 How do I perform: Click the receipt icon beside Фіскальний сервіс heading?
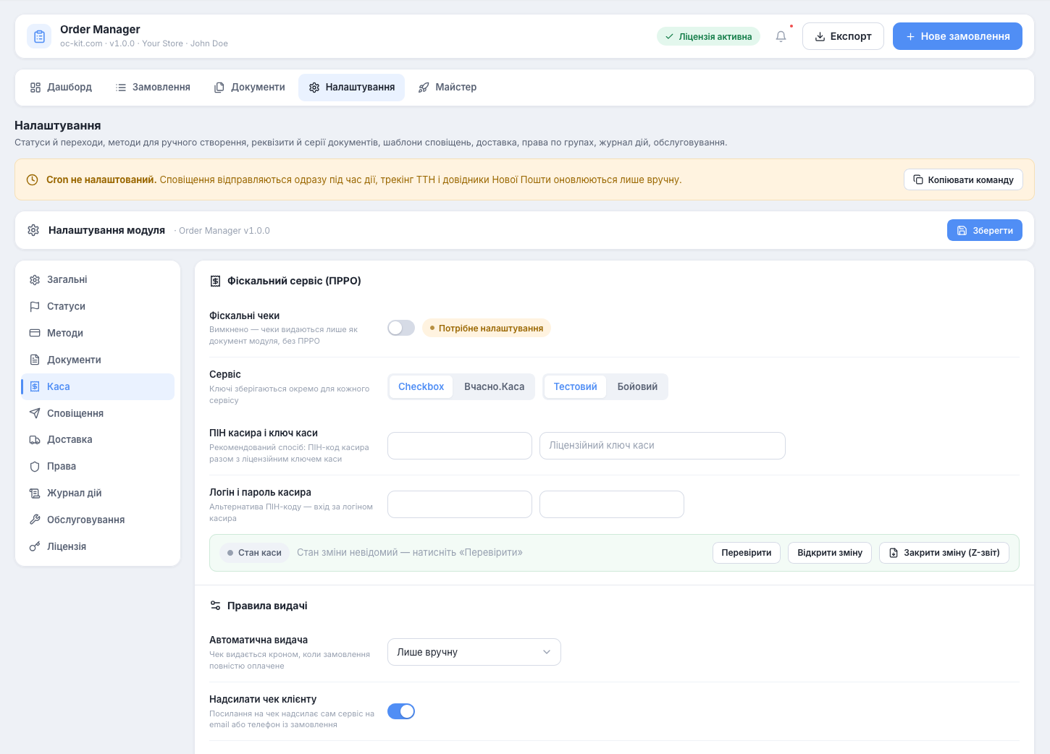[215, 281]
